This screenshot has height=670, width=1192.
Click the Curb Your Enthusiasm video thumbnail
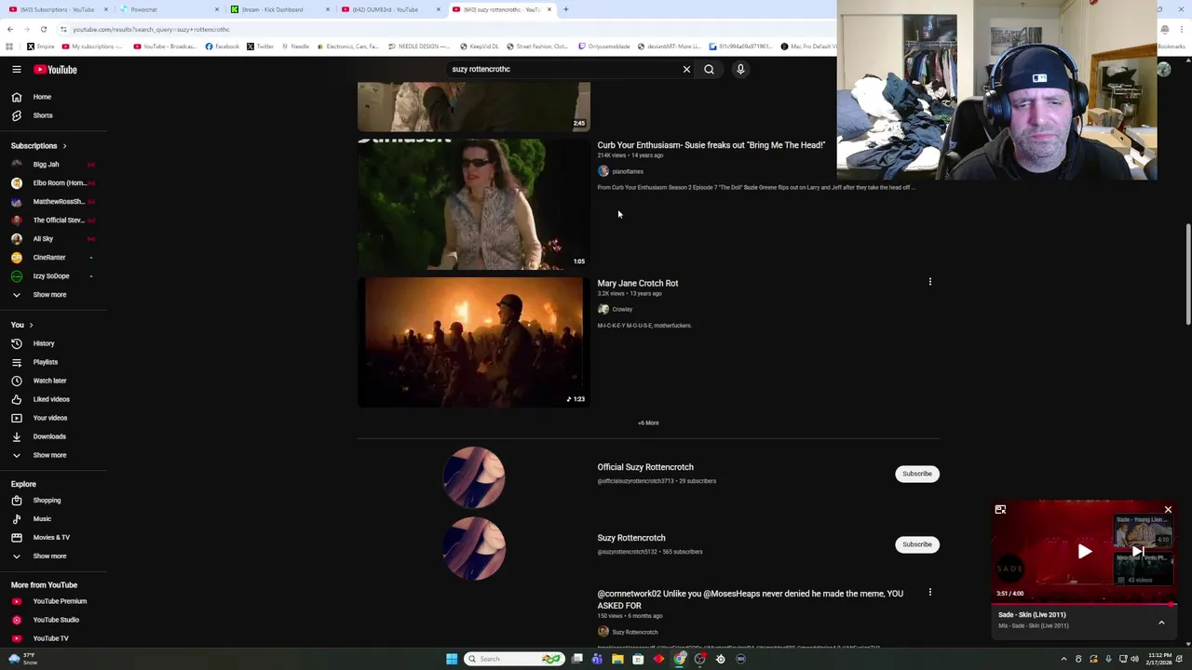[474, 205]
